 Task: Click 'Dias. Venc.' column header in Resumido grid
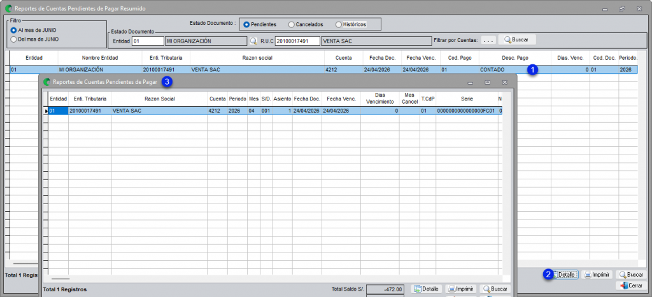570,58
